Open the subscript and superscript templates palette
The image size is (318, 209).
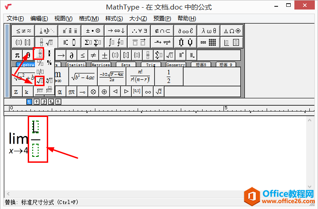(x=70, y=42)
